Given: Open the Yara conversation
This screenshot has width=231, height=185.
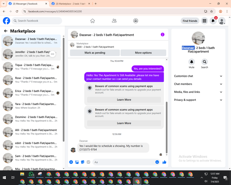Looking at the screenshot, I should (31, 106).
